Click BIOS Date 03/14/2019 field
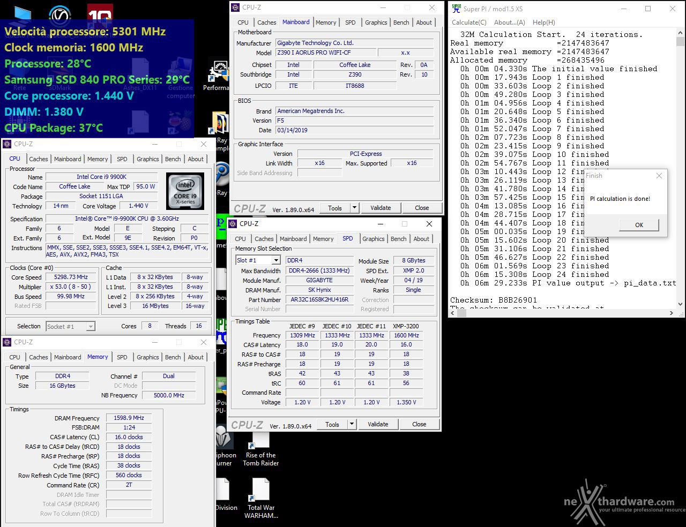This screenshot has width=686, height=527. (x=355, y=130)
